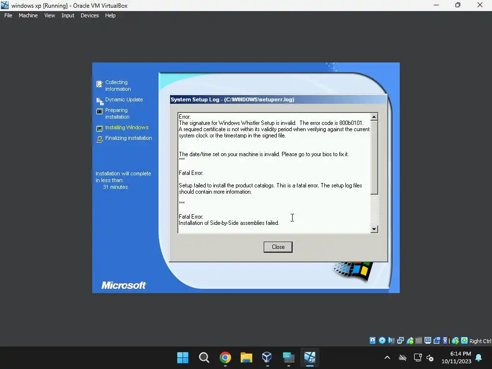Screen dimensions: 492x369
Task: Click the OneDrive cloud tray icon
Action: click(x=403, y=357)
